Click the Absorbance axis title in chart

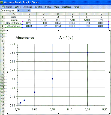click(25, 38)
